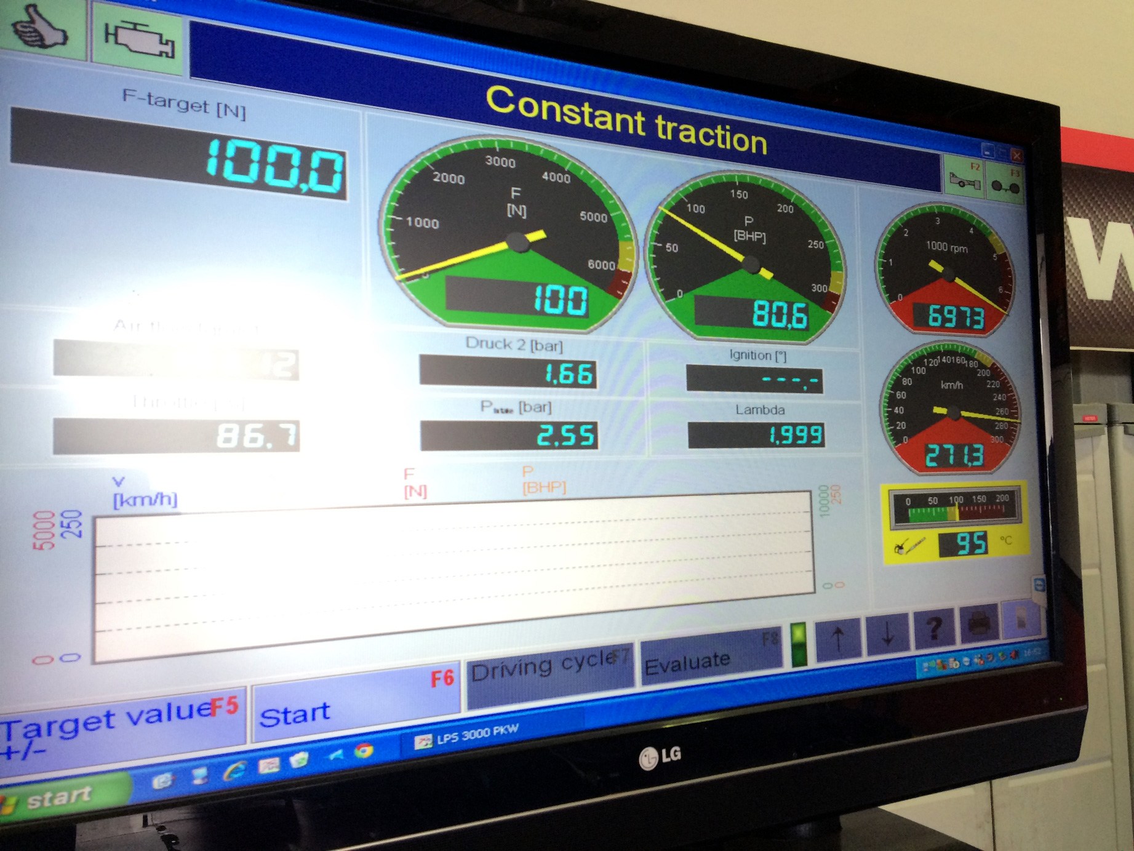Click the LPS chart quick launch icon
Screen dimensions: 1134x851
(x=268, y=765)
